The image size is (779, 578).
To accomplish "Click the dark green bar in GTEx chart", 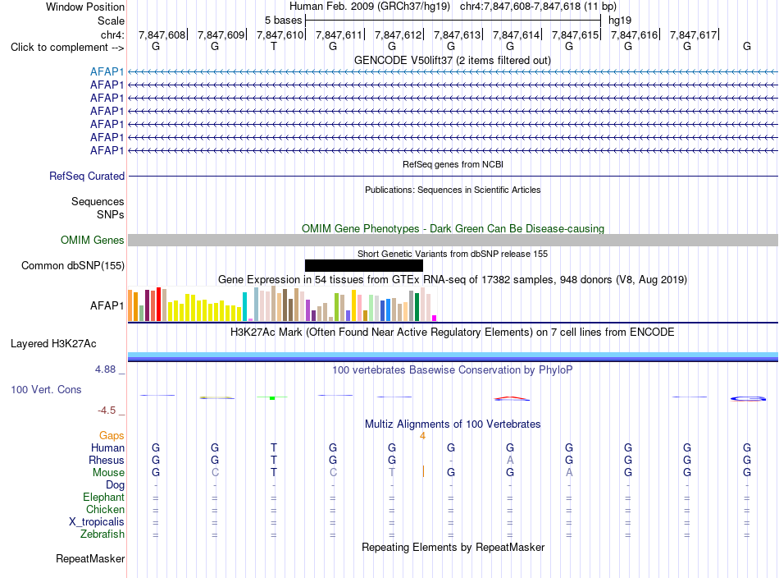I will point(417,307).
